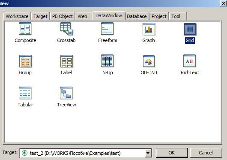Image resolution: width=227 pixels, height=160 pixels.
Task: Pick the Freeform DataWindow icon
Action: point(107,29)
